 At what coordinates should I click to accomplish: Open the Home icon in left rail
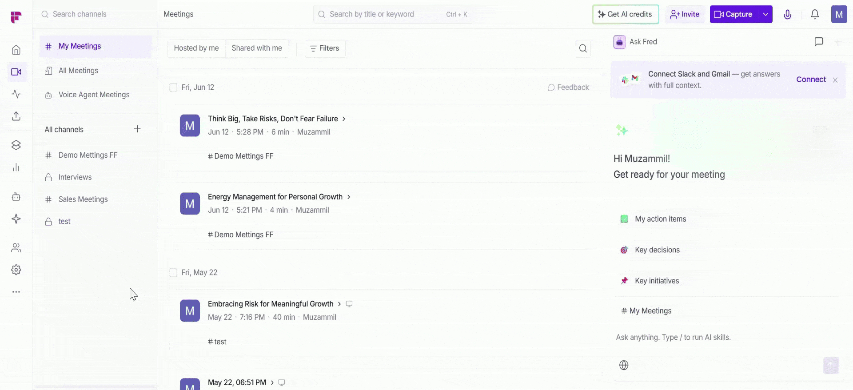16,50
